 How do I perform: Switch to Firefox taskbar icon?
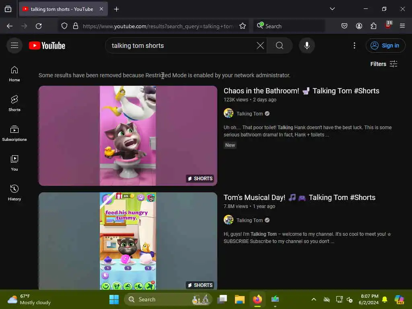[x=257, y=299]
